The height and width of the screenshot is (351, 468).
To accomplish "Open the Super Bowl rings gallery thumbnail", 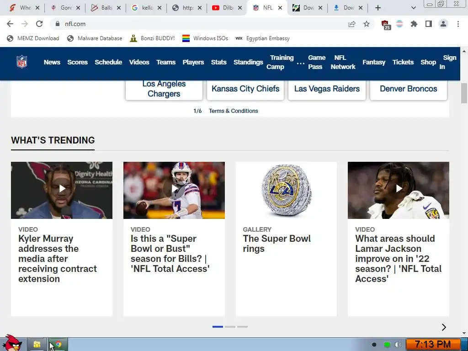I will (286, 190).
